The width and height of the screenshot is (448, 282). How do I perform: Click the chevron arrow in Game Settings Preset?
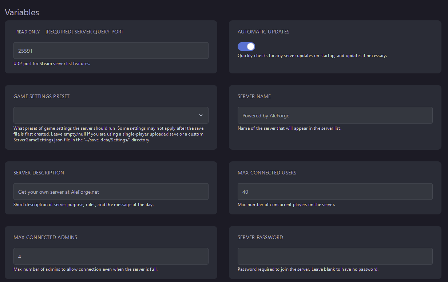[x=201, y=115]
